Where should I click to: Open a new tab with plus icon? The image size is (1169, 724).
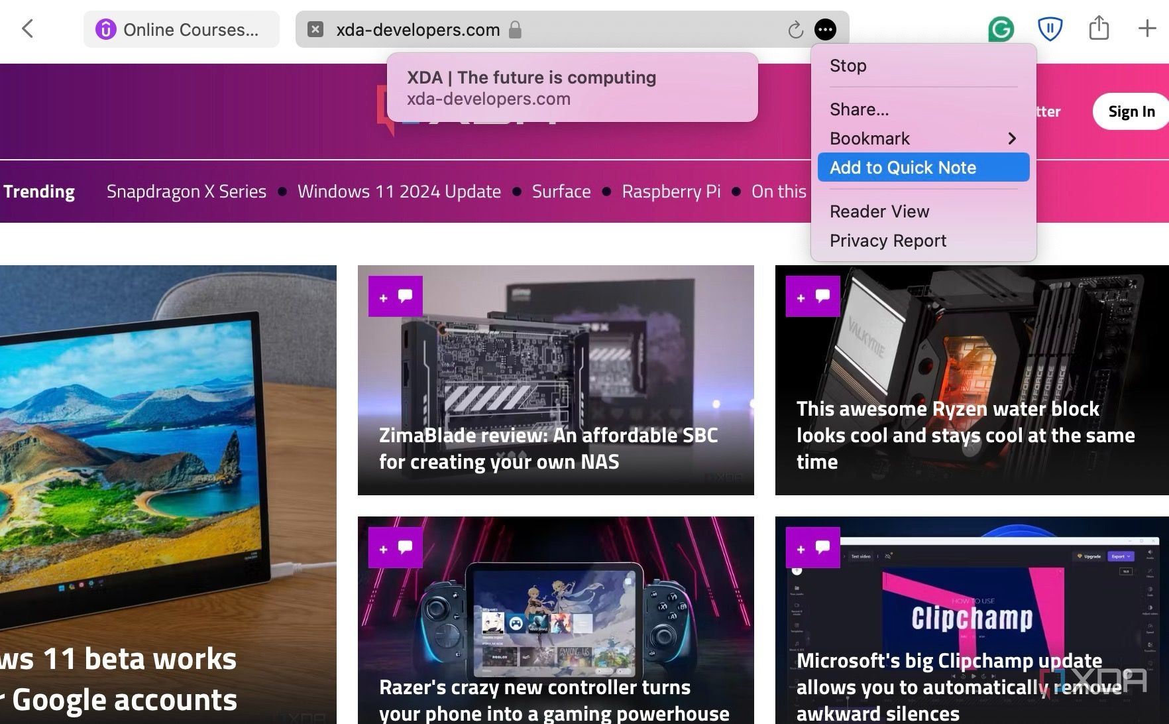[1147, 29]
